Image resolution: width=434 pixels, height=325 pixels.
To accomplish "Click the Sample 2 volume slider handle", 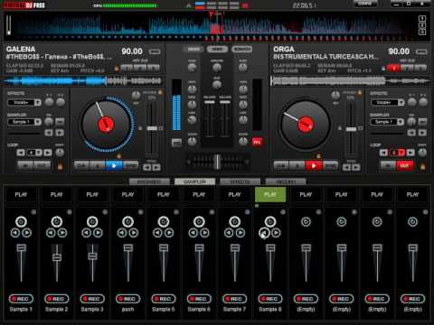I will (x=57, y=257).
